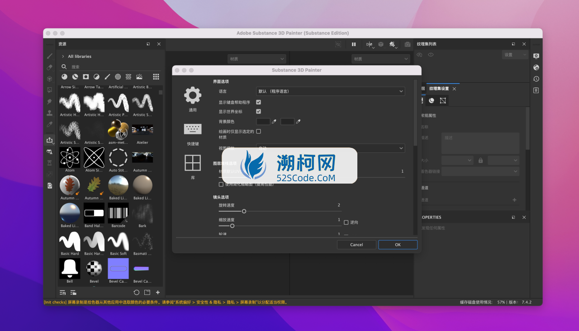Click the folder icon at assets panel bottom
This screenshot has width=579, height=331.
(x=147, y=293)
